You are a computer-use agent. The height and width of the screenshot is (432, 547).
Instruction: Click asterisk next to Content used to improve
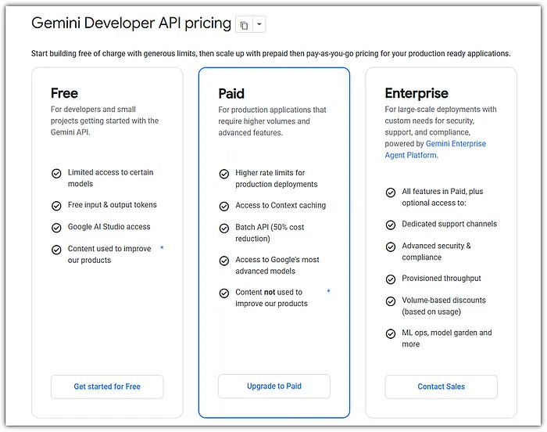(162, 248)
